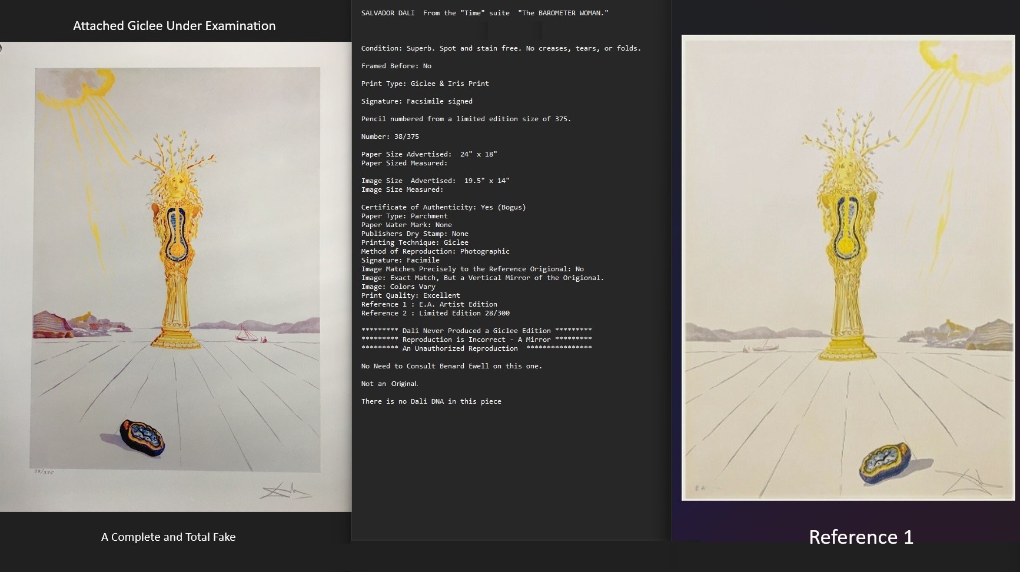
Task: Click the 'Reference 1' label
Action: pos(860,537)
